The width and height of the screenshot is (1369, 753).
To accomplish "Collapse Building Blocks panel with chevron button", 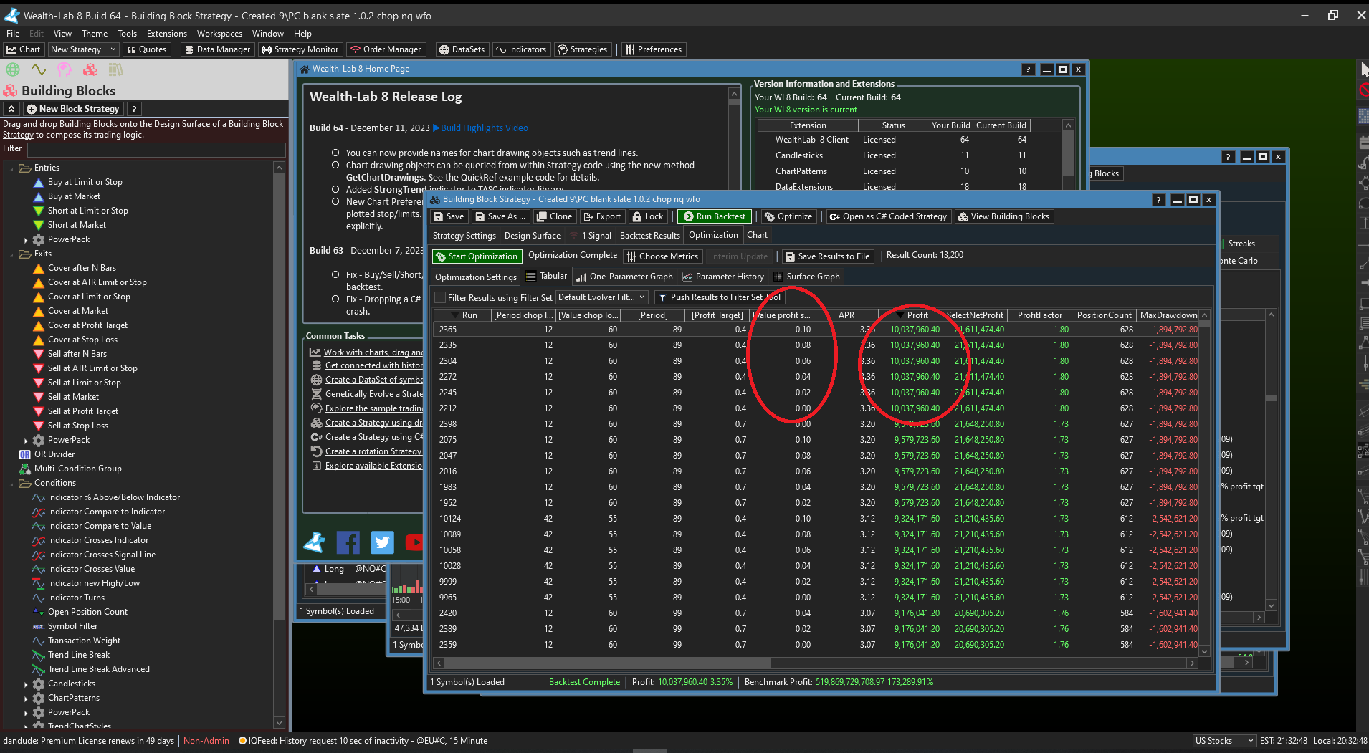I will [11, 109].
